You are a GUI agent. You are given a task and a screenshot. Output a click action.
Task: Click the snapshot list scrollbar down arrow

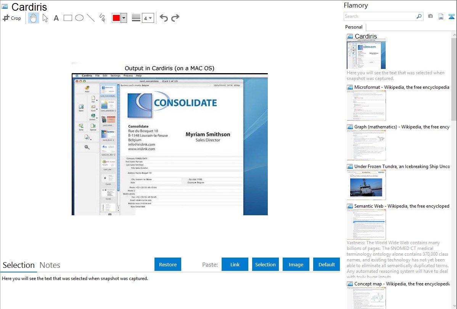point(454,306)
